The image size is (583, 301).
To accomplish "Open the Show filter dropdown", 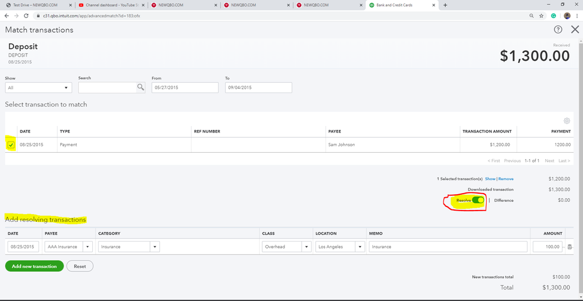I will pos(39,87).
